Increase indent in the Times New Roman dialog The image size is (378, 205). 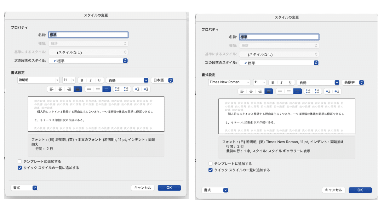coord(337,91)
